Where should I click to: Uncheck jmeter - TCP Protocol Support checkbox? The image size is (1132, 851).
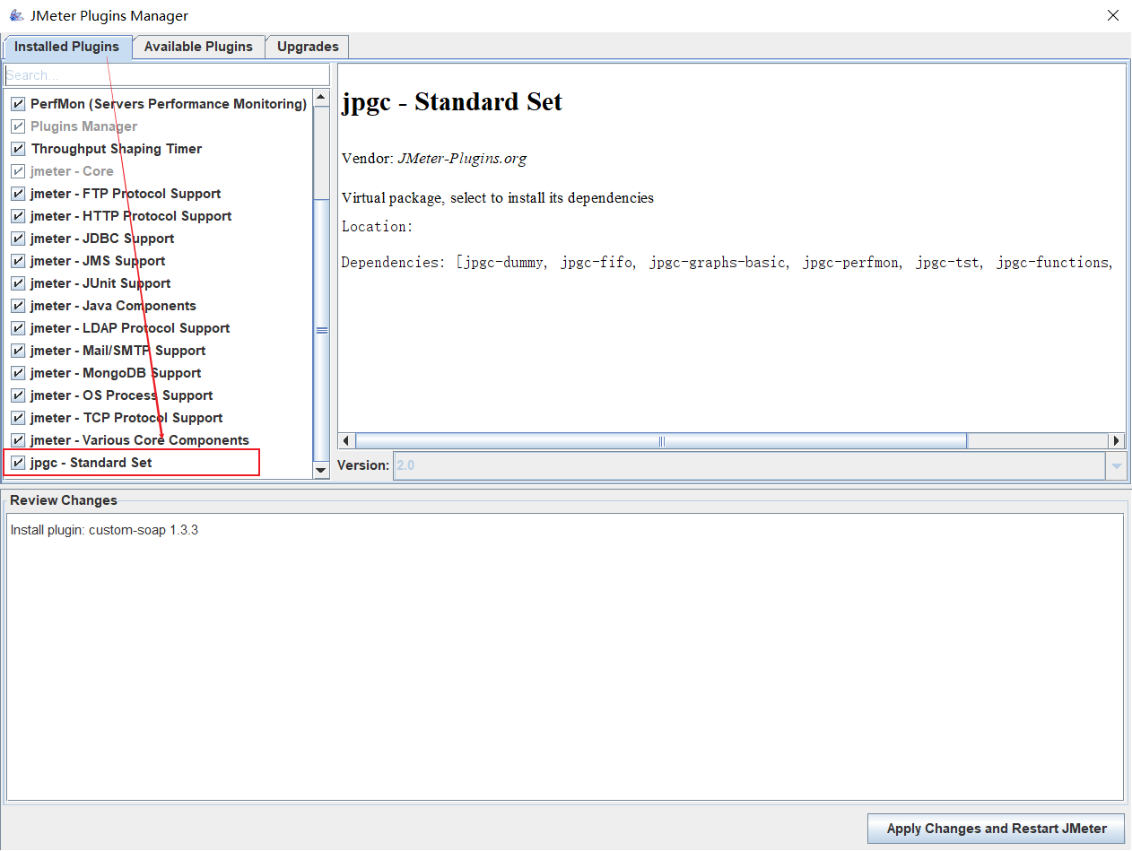pos(18,418)
